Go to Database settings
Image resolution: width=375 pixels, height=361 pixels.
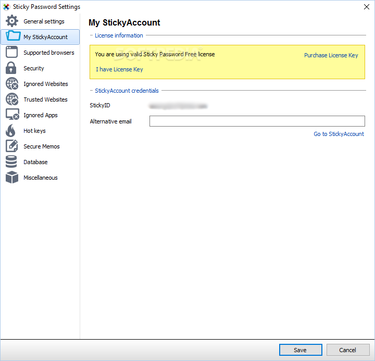[x=40, y=162]
